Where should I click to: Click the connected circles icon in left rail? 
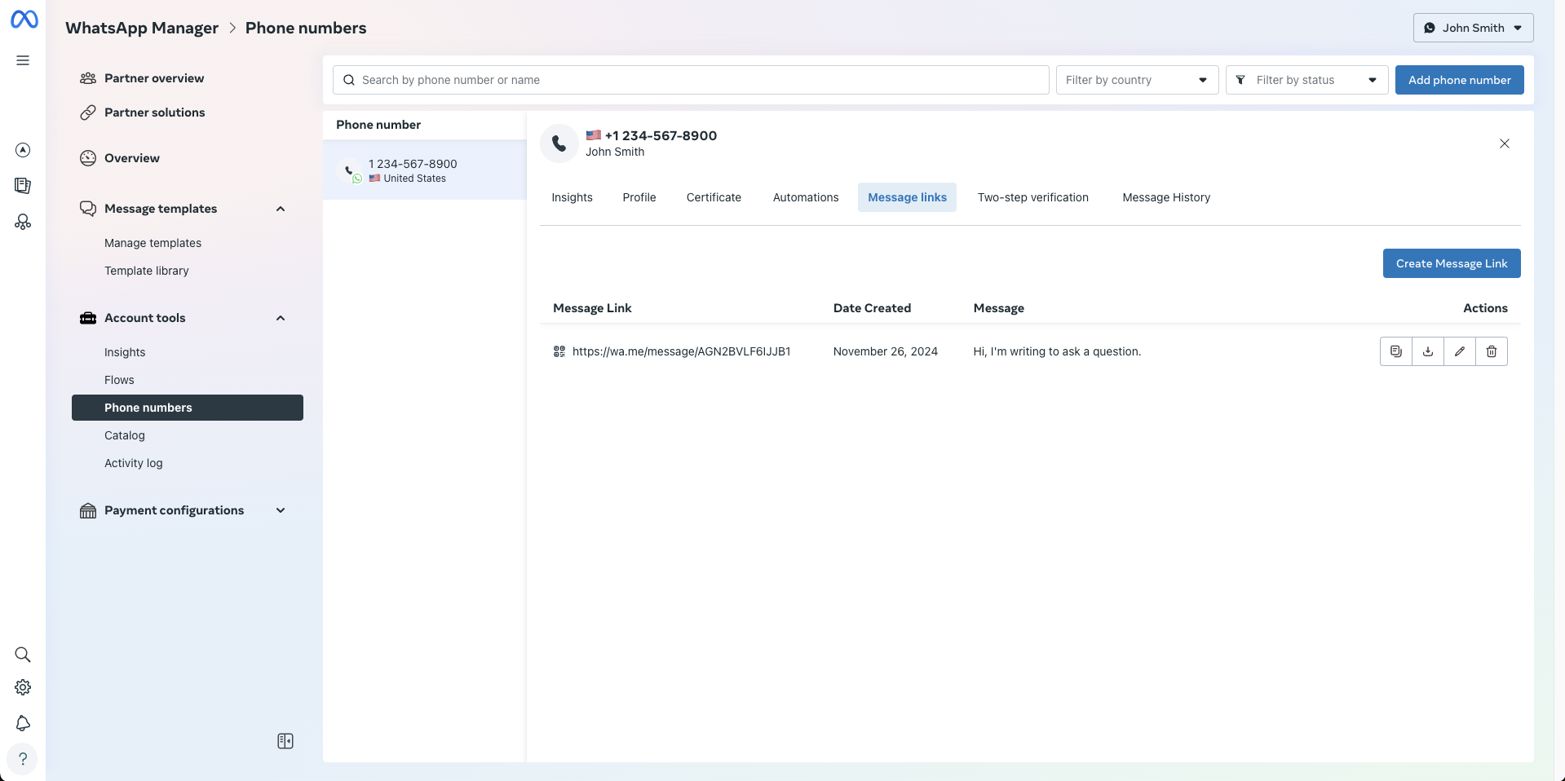(x=23, y=222)
